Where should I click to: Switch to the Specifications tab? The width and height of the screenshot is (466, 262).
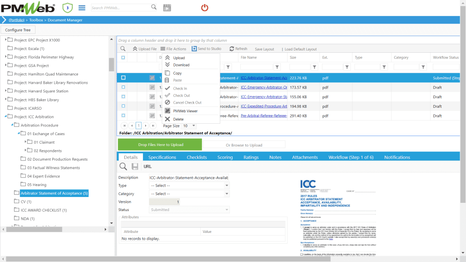162,157
